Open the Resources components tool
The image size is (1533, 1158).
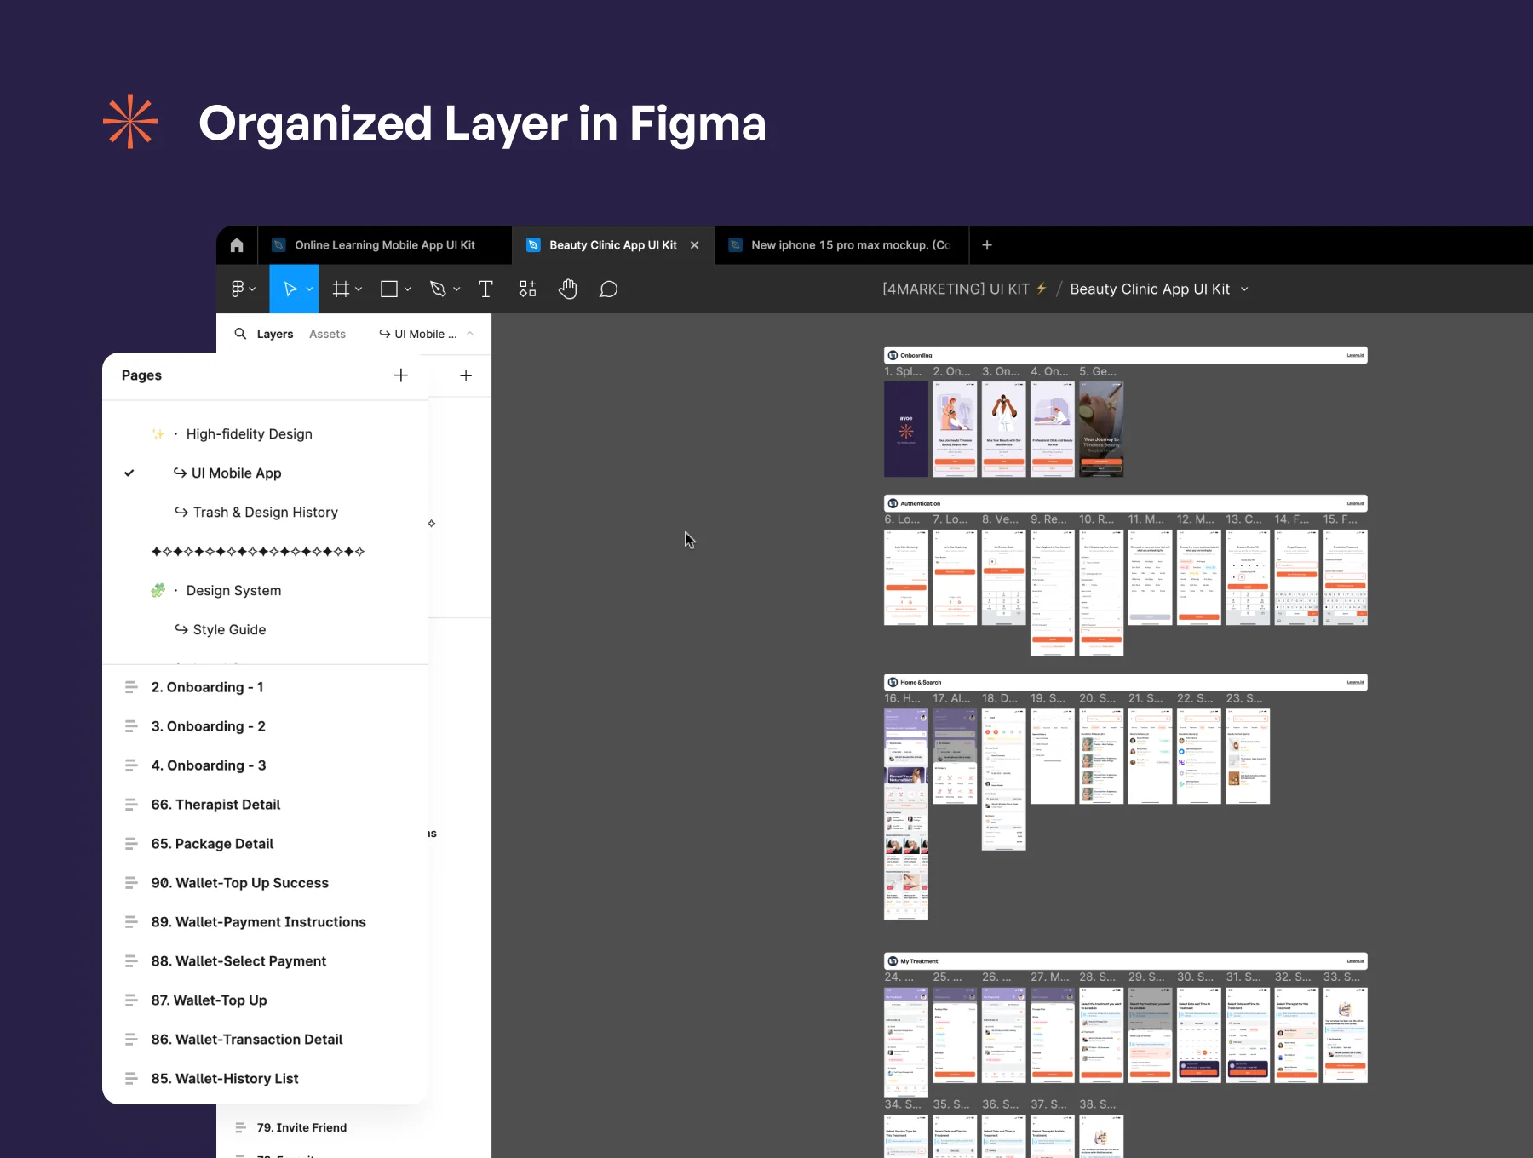pyautogui.click(x=528, y=289)
